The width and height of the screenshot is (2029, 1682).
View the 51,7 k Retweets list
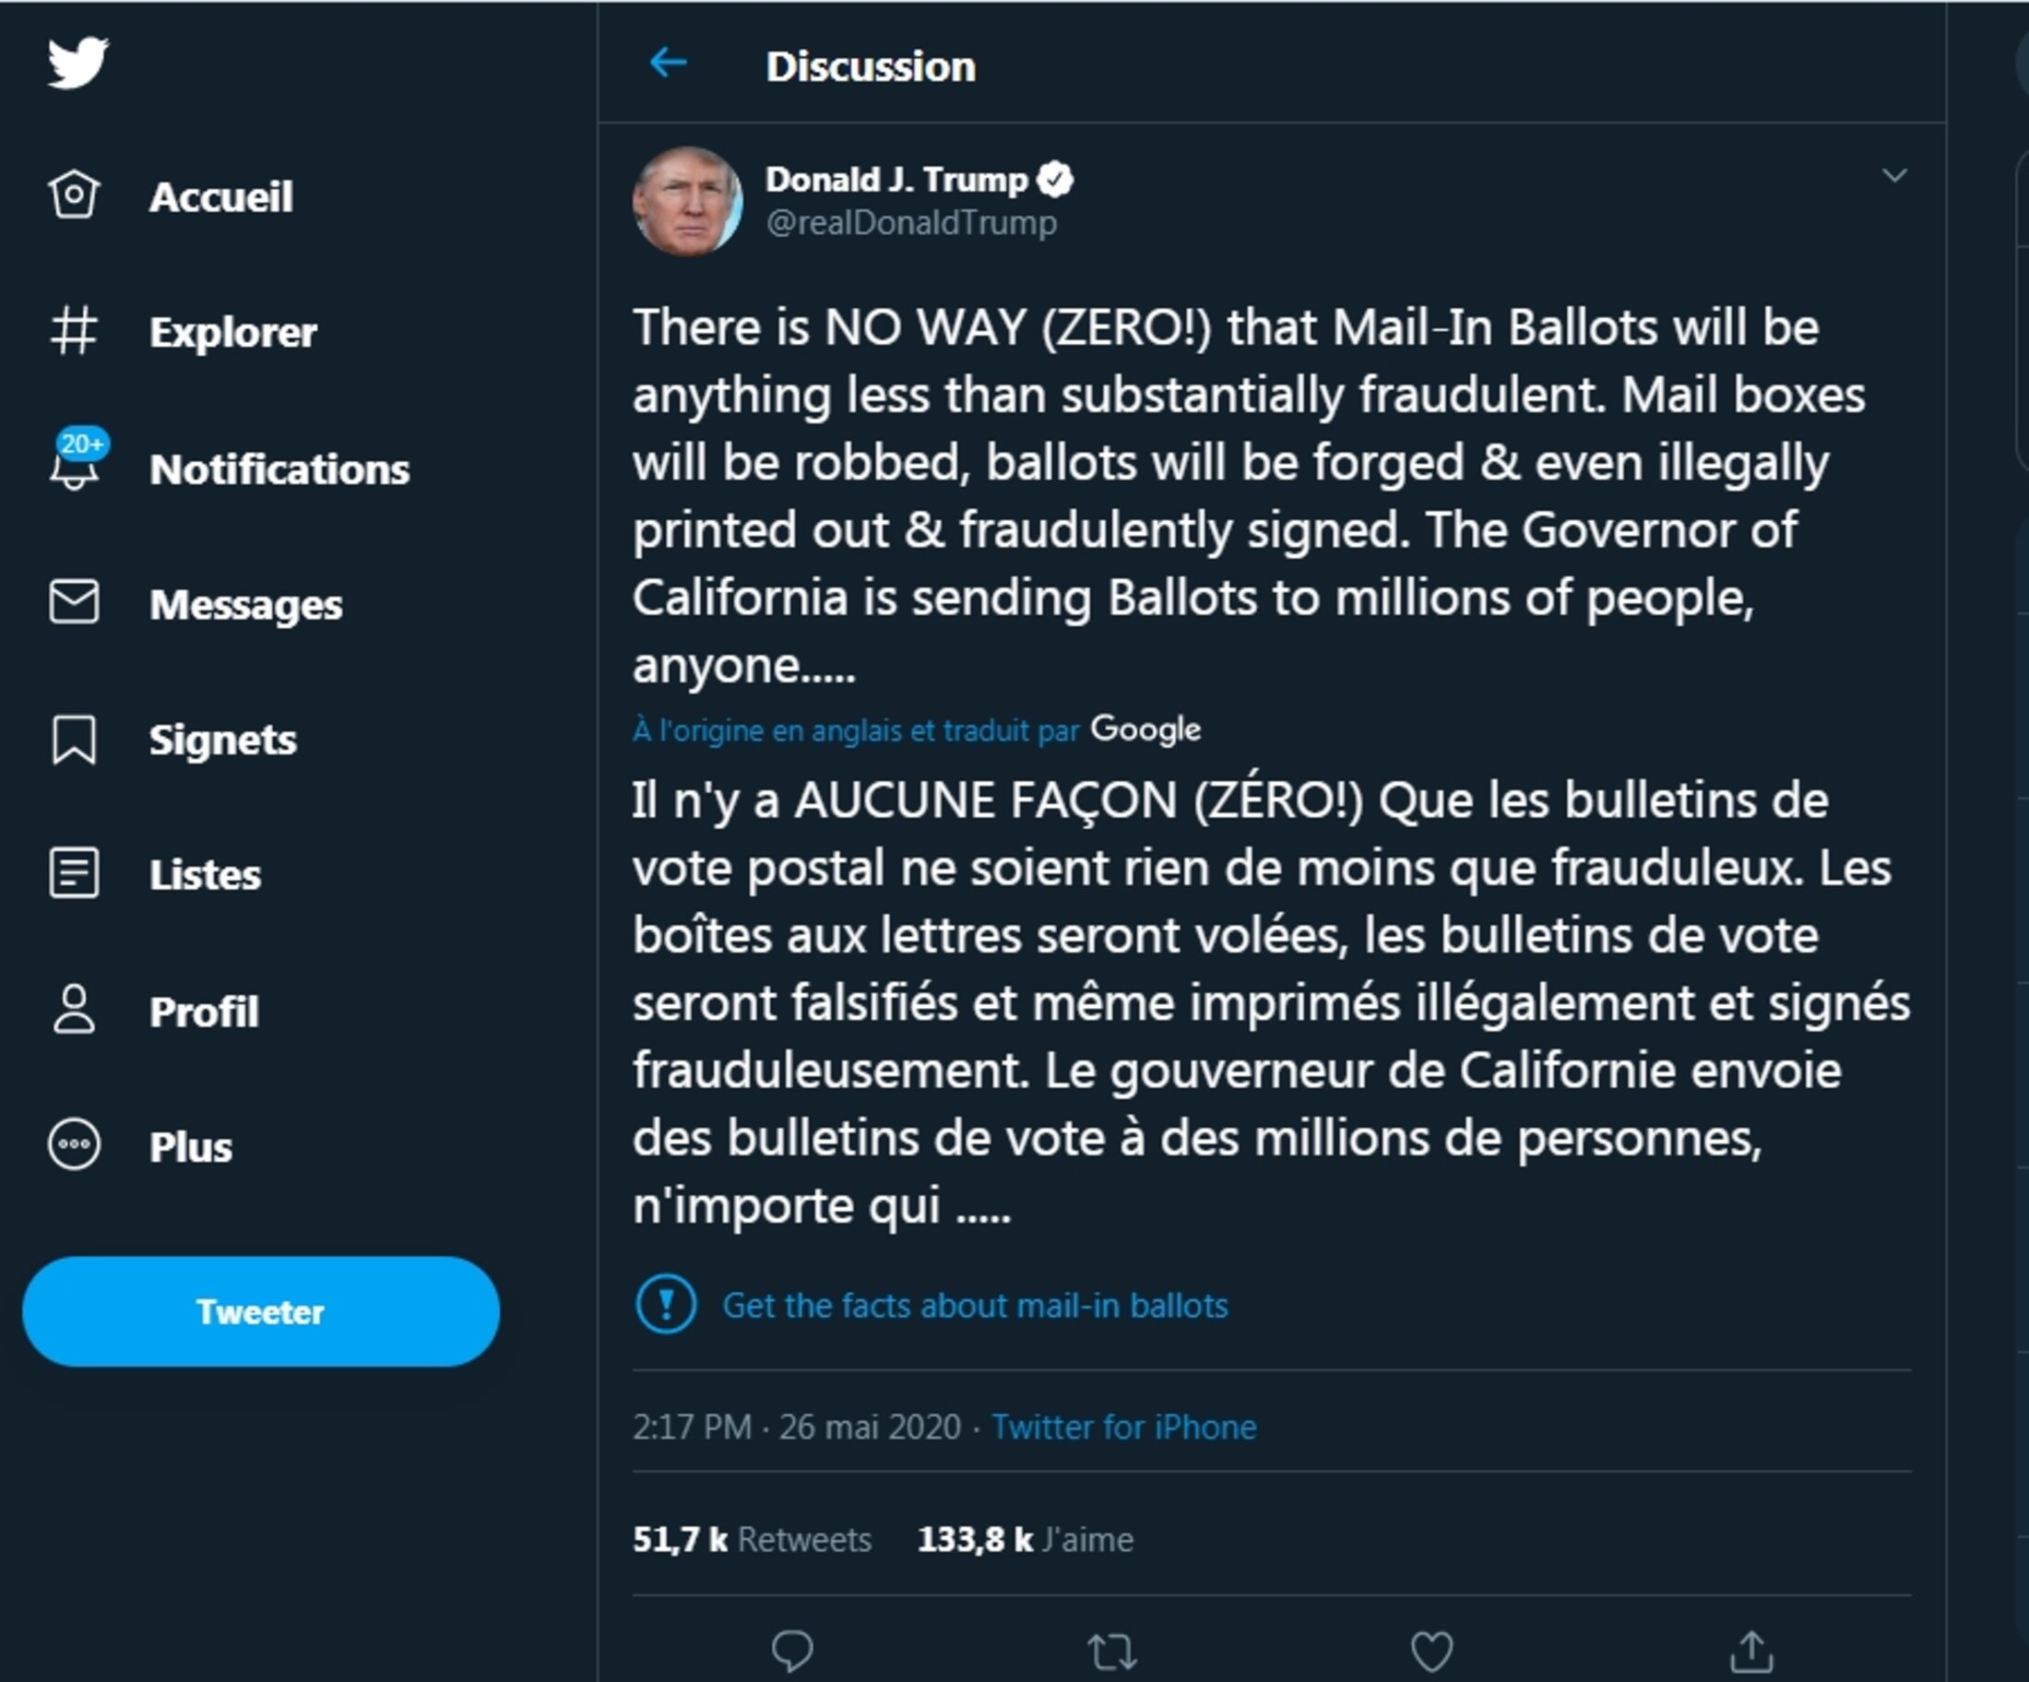pos(752,1539)
